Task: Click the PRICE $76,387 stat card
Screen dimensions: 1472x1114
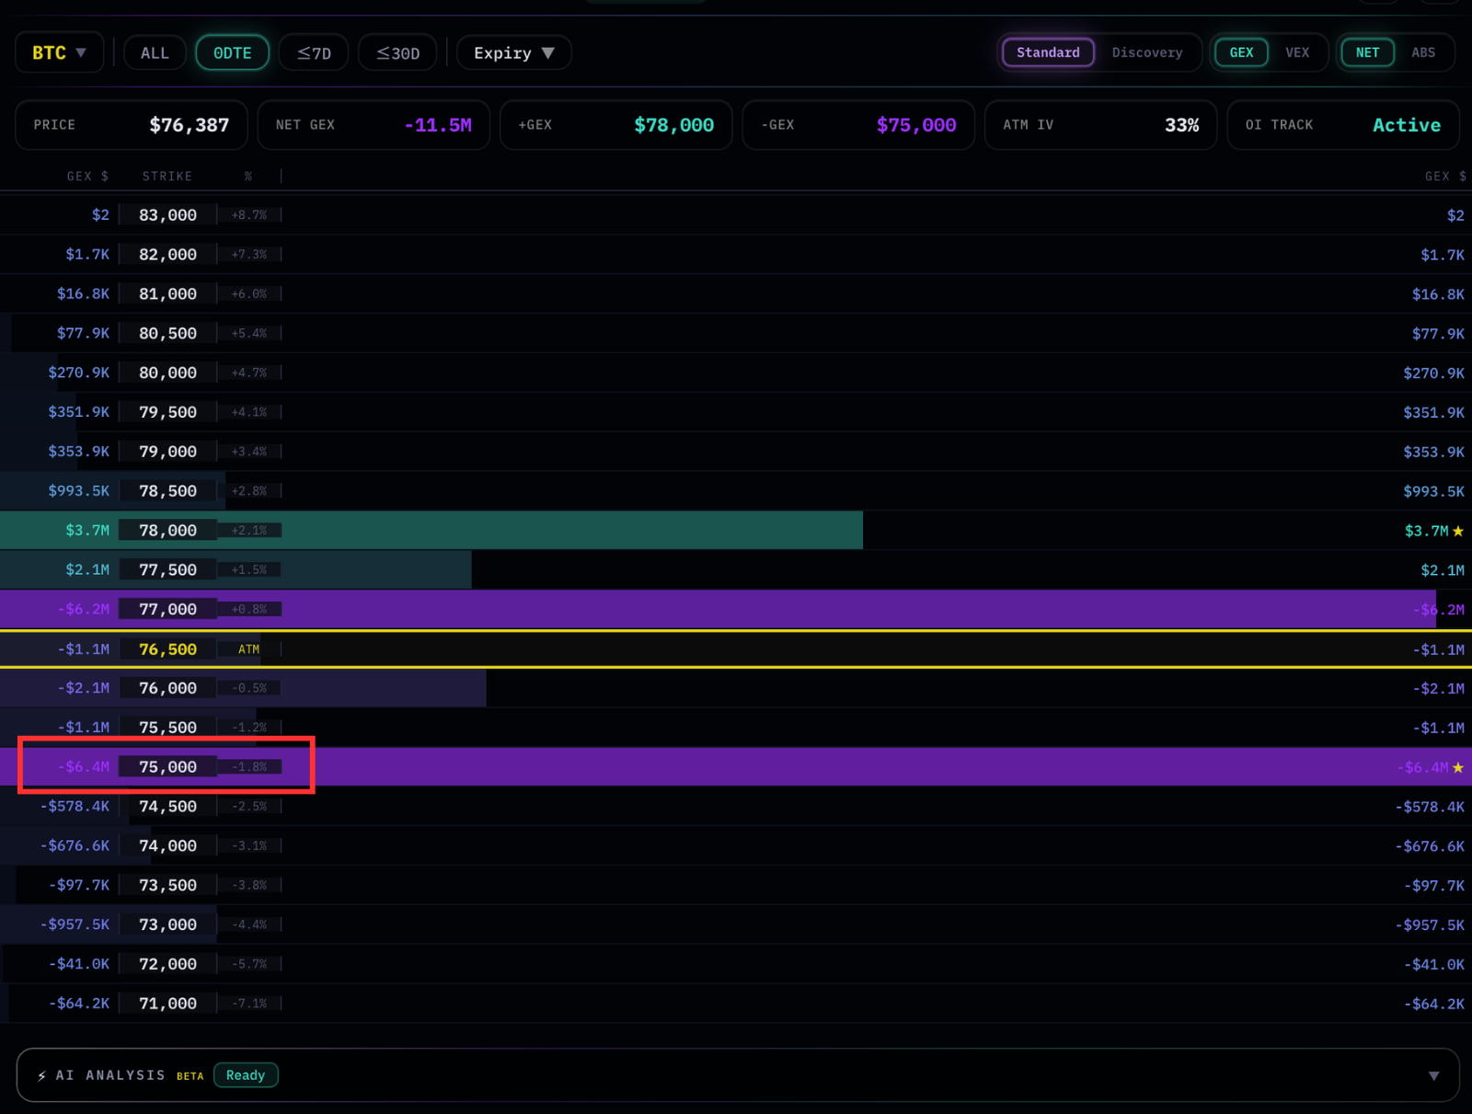Action: click(132, 124)
